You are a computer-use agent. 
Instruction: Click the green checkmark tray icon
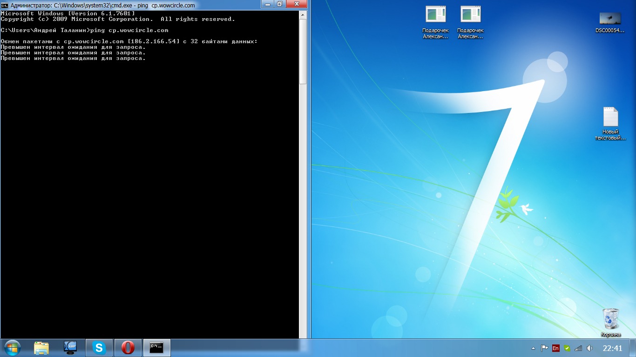567,348
